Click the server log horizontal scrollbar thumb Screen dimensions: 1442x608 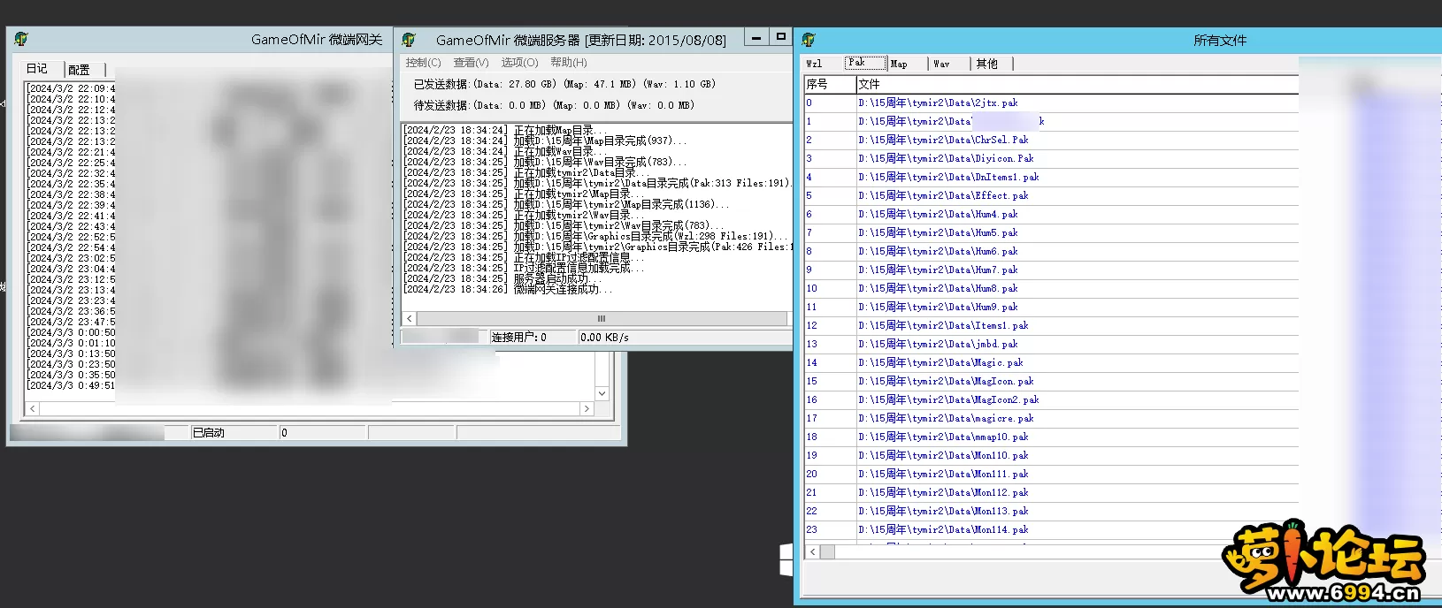(x=602, y=318)
